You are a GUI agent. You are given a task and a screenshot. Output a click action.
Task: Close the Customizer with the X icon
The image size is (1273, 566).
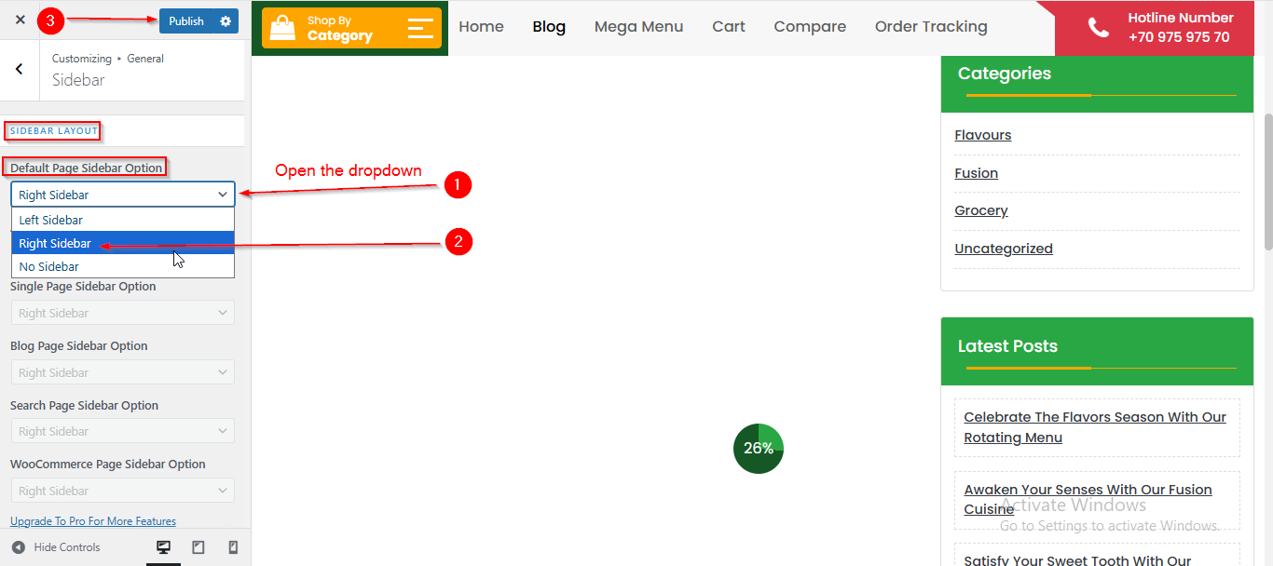click(21, 20)
